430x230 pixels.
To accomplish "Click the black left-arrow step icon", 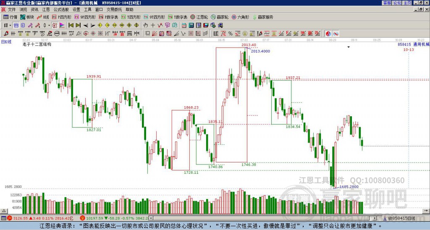I will 86,25.
